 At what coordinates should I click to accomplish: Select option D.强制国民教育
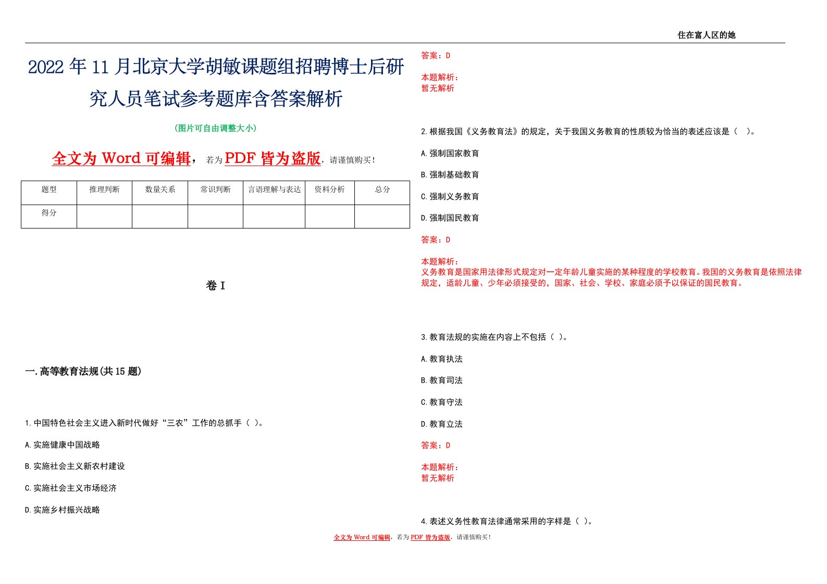[450, 218]
